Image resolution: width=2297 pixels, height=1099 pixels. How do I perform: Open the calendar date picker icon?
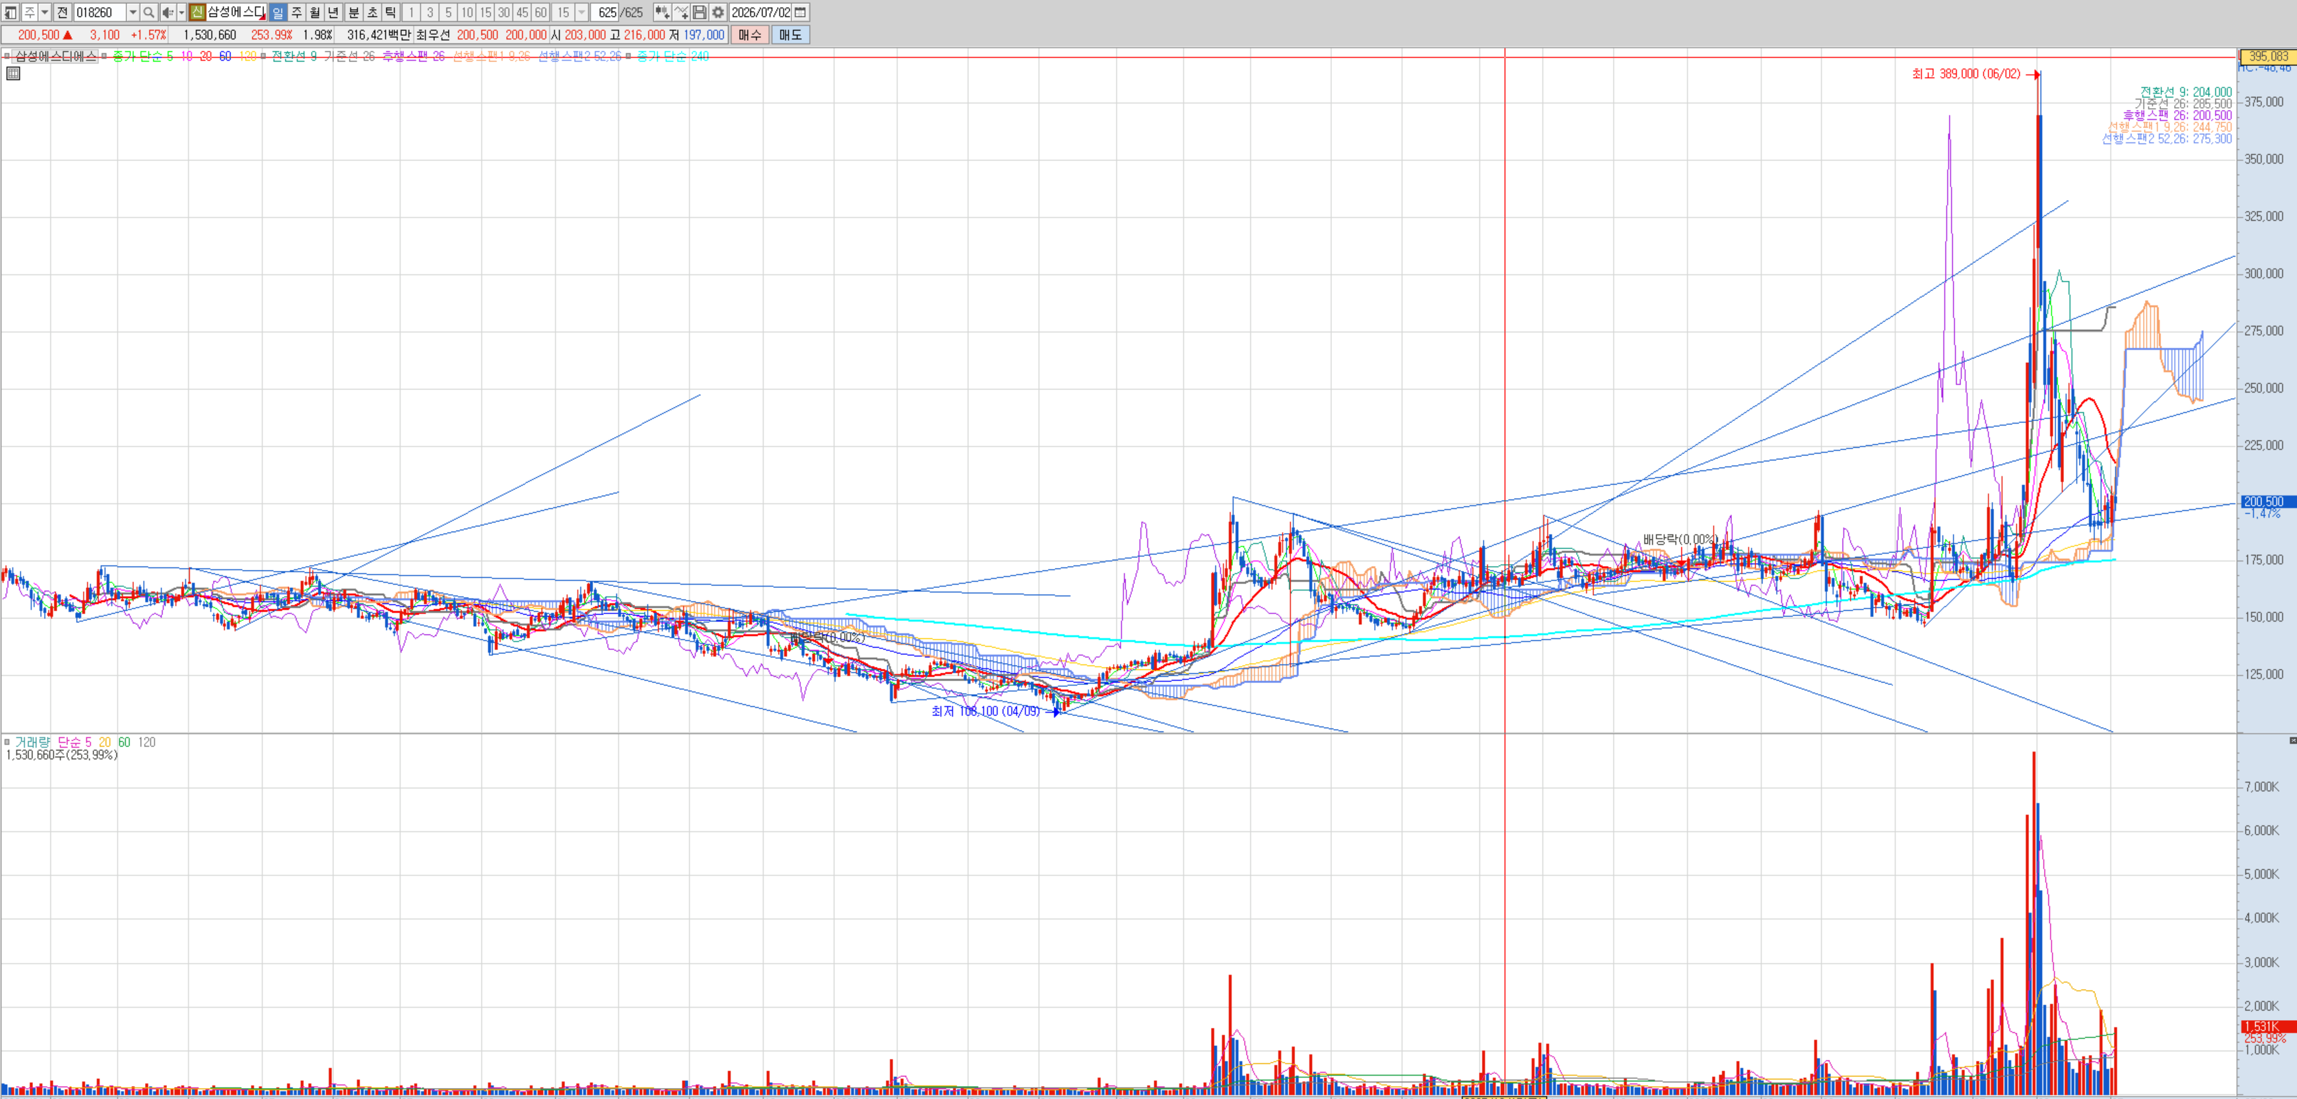pos(801,12)
